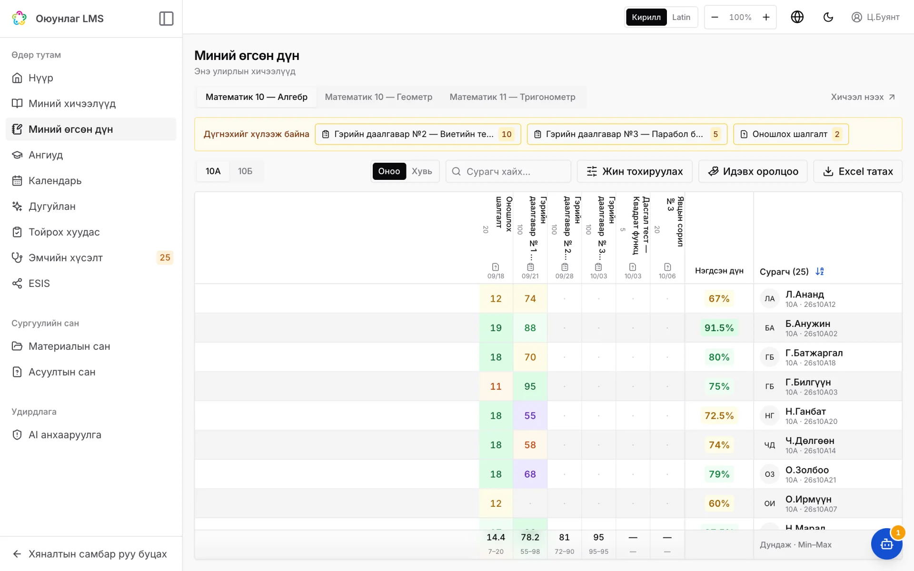
Task: Increase zoom with plus button
Action: [766, 17]
